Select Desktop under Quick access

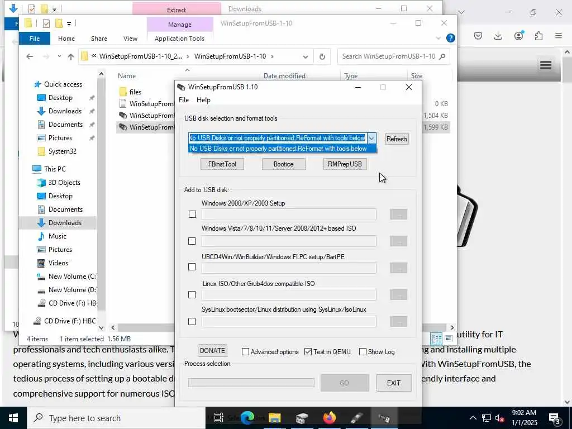[x=60, y=98]
